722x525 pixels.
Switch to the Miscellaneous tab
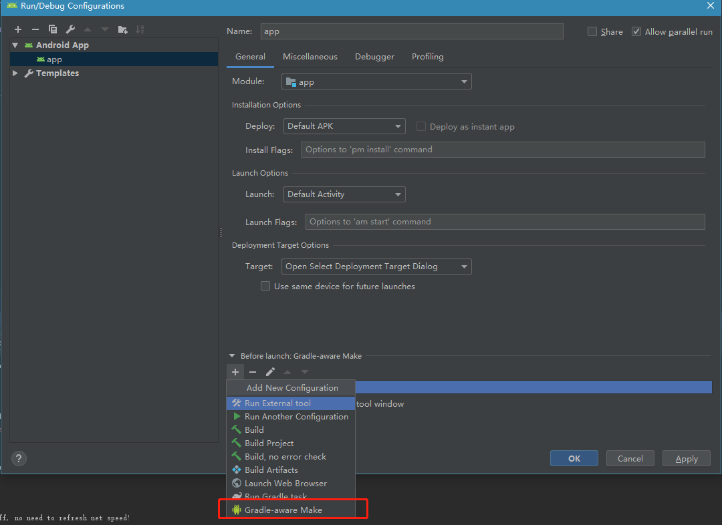point(310,57)
